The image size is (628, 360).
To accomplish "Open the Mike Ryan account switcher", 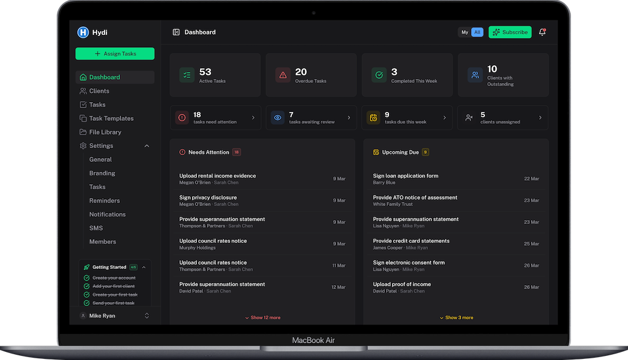I will pos(147,315).
